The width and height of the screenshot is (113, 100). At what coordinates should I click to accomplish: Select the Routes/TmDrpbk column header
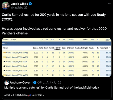click(82, 48)
